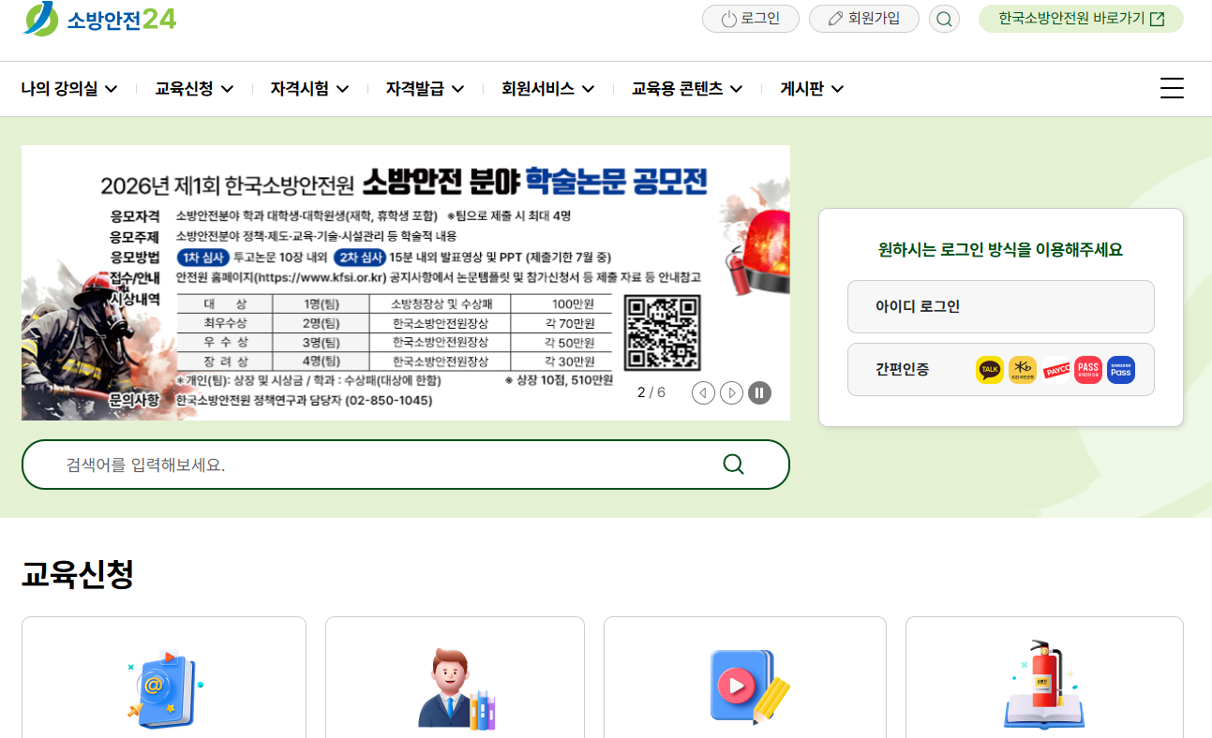
Task: Expand the 나의 강의실 menu
Action: pyautogui.click(x=69, y=89)
